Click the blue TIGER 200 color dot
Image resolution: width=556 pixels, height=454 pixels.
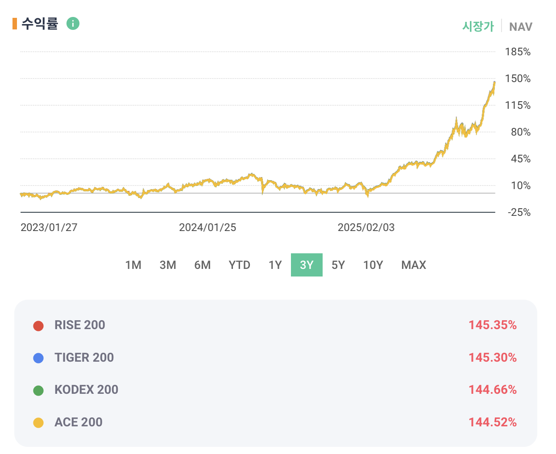click(38, 358)
